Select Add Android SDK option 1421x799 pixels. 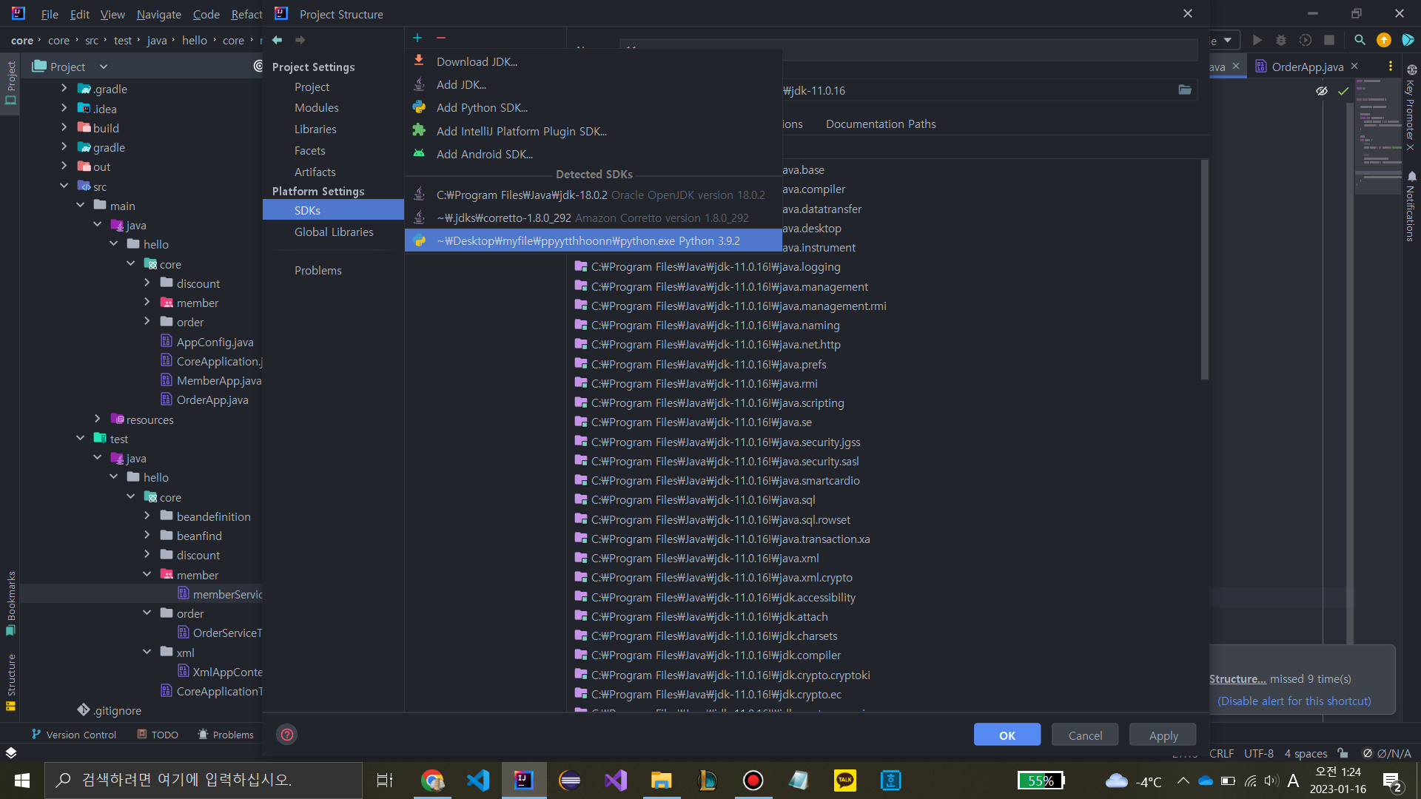tap(485, 154)
